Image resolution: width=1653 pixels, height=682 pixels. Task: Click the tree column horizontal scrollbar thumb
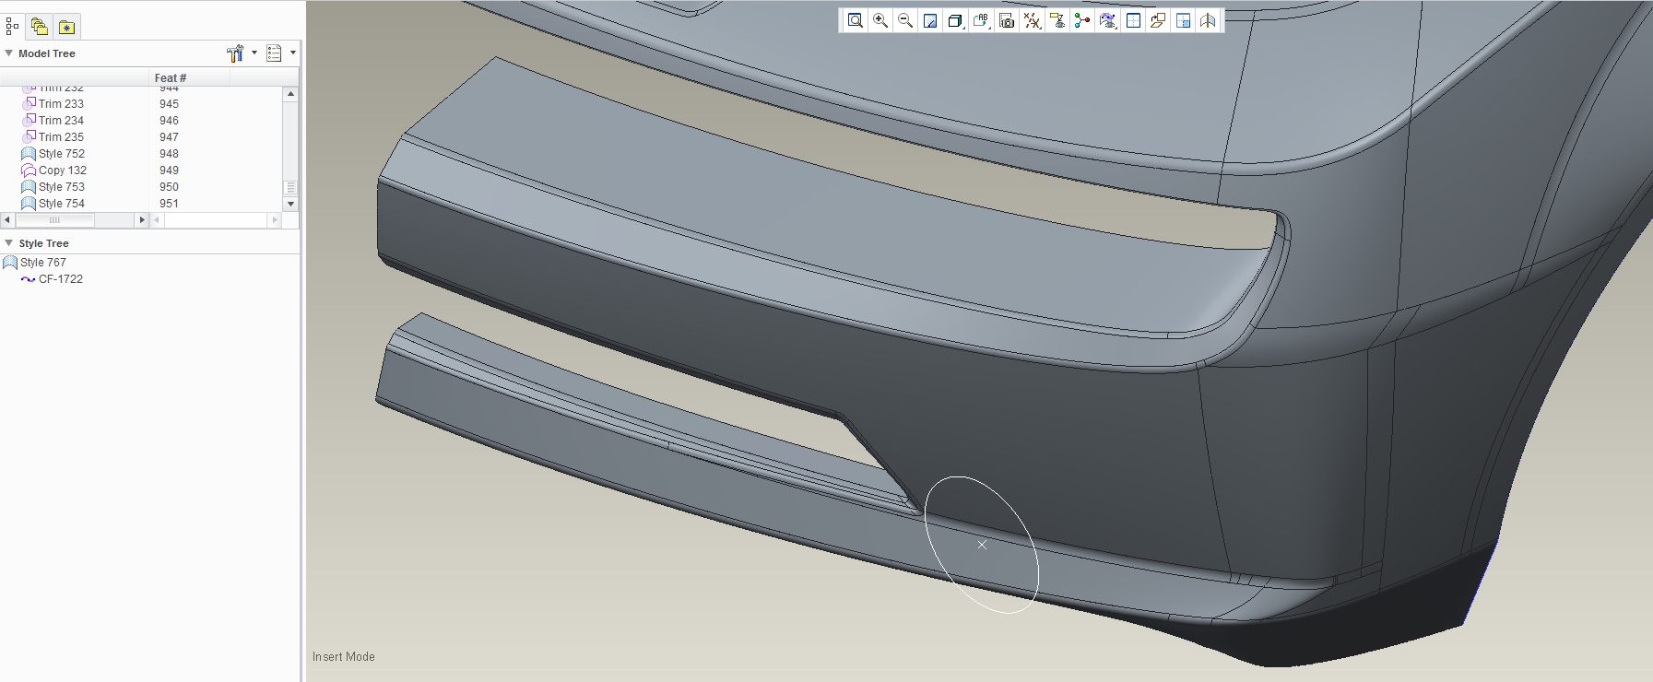point(54,220)
